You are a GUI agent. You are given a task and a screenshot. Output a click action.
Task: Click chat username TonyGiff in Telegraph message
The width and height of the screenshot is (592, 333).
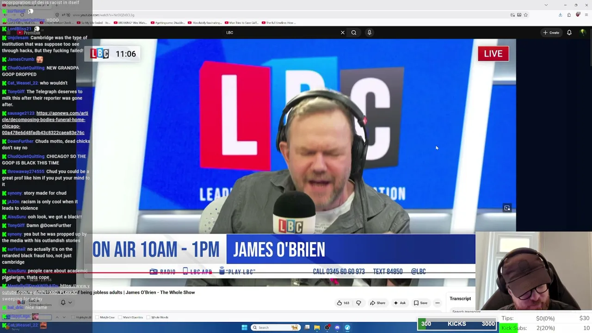click(x=16, y=92)
